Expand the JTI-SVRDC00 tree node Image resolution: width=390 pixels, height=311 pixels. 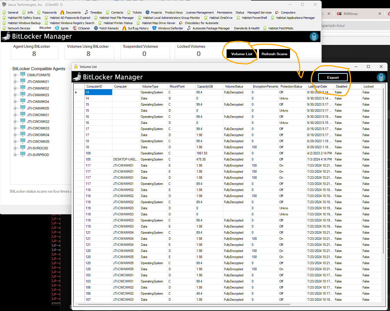(15, 148)
